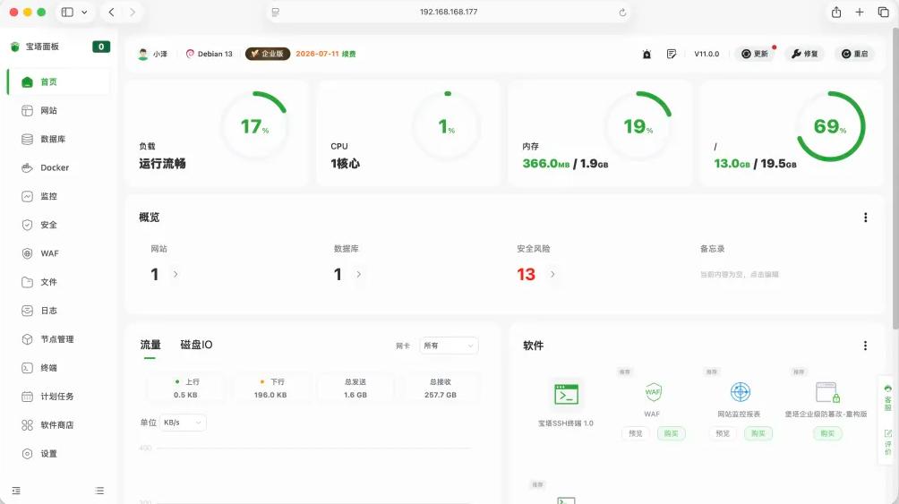
Task: Click 购买 under 网站监控报表
Action: click(x=758, y=433)
